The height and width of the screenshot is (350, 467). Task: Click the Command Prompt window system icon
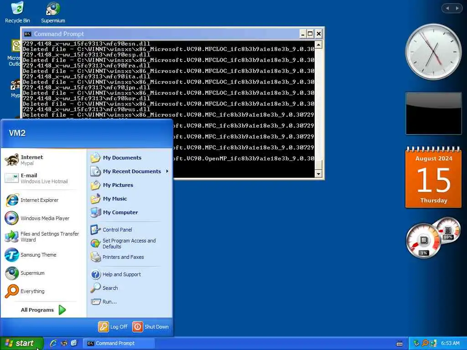27,34
